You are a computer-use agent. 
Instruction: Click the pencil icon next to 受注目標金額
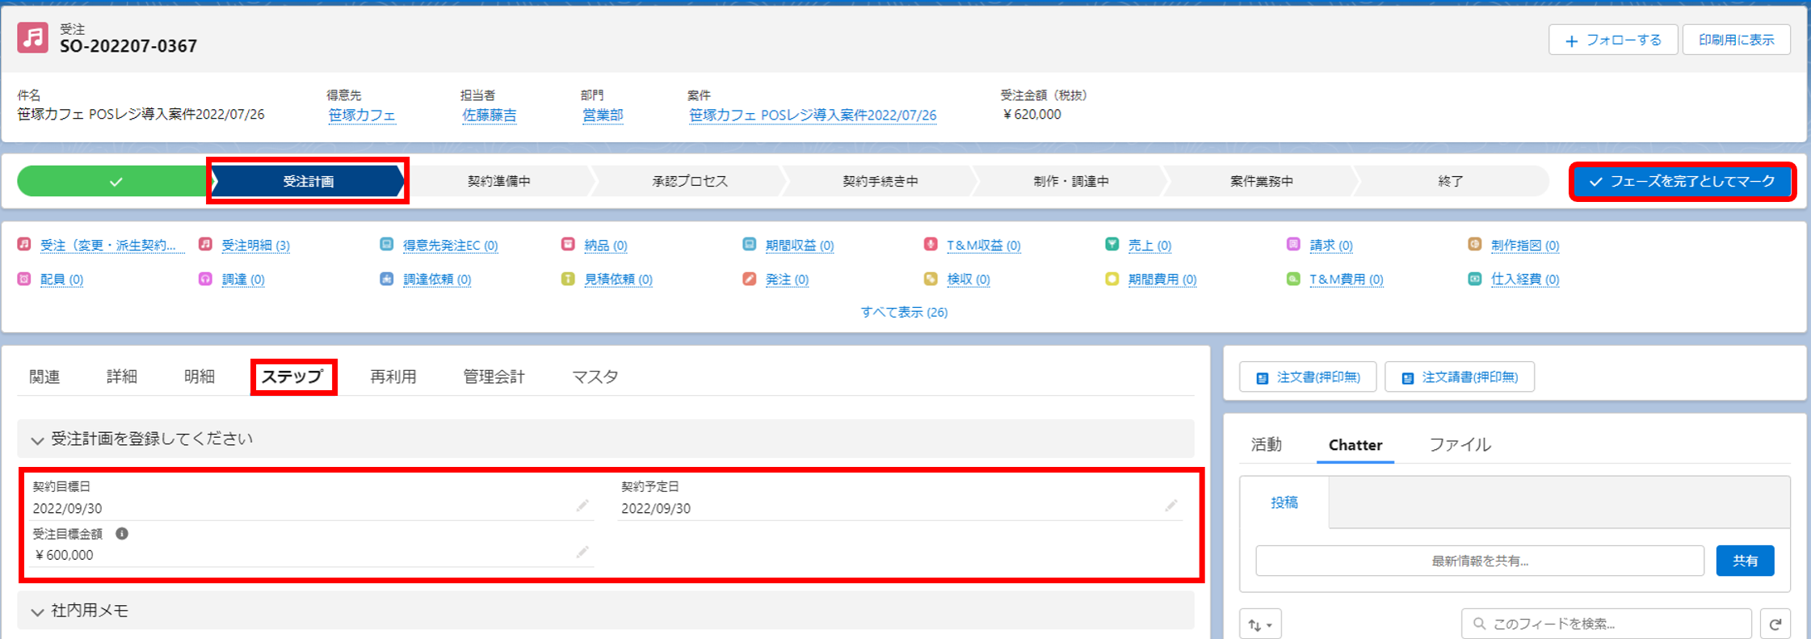tap(582, 553)
